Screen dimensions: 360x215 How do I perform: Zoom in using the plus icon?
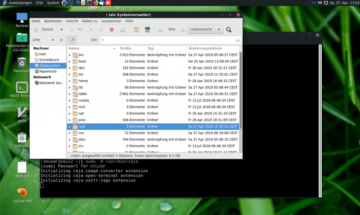[183, 30]
